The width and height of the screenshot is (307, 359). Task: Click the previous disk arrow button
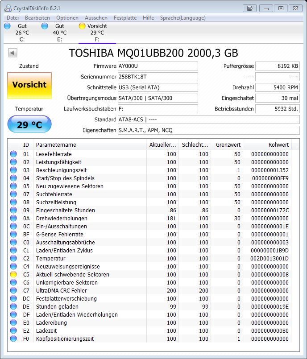click(12, 53)
